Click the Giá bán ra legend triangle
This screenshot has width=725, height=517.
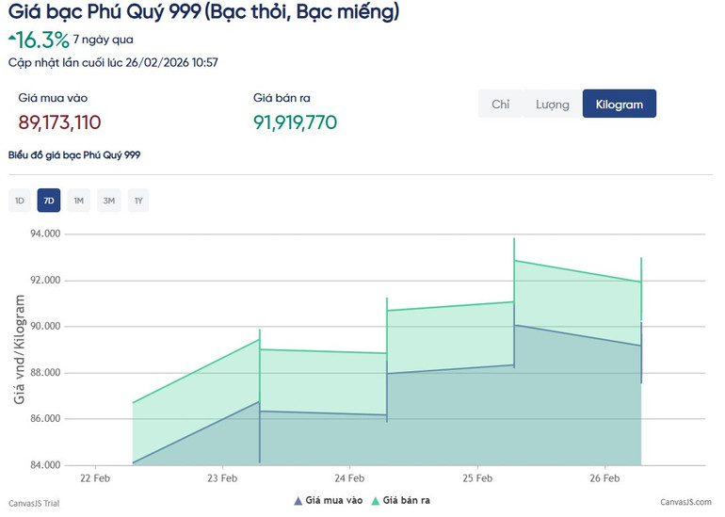(x=375, y=501)
